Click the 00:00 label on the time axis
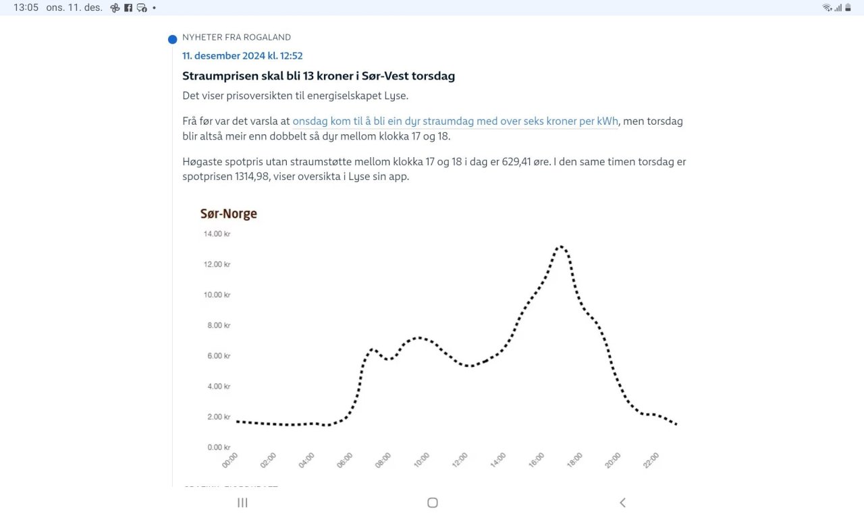Screen dimensions: 864x518 click(230, 460)
